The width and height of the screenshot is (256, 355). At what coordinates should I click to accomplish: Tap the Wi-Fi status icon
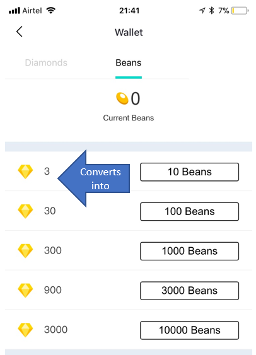(x=50, y=11)
